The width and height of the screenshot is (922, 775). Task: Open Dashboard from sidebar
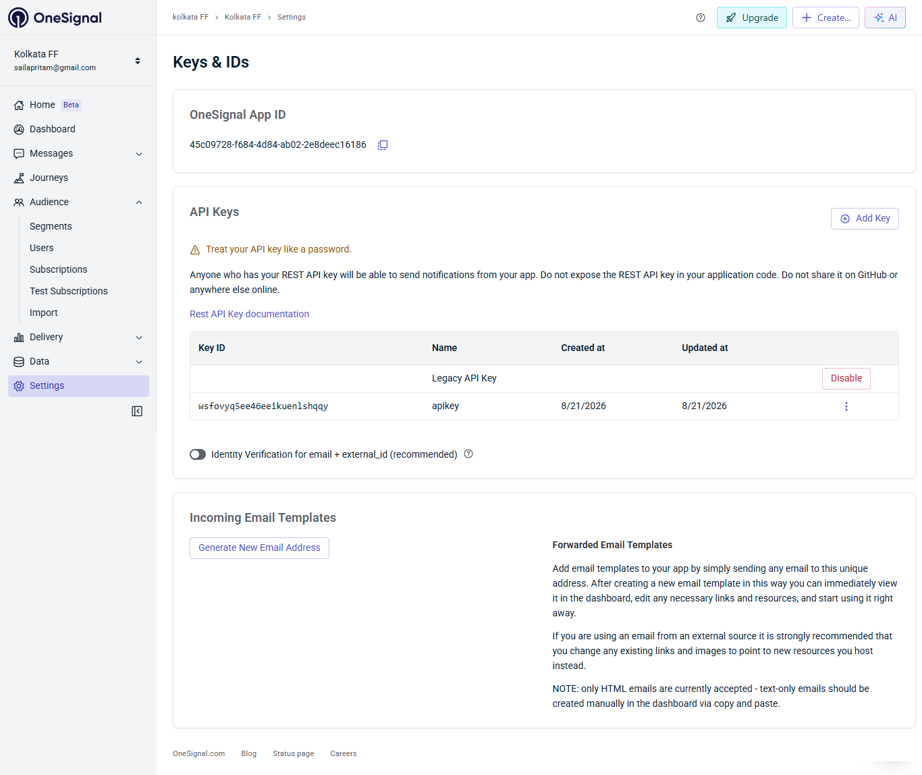[x=53, y=129]
